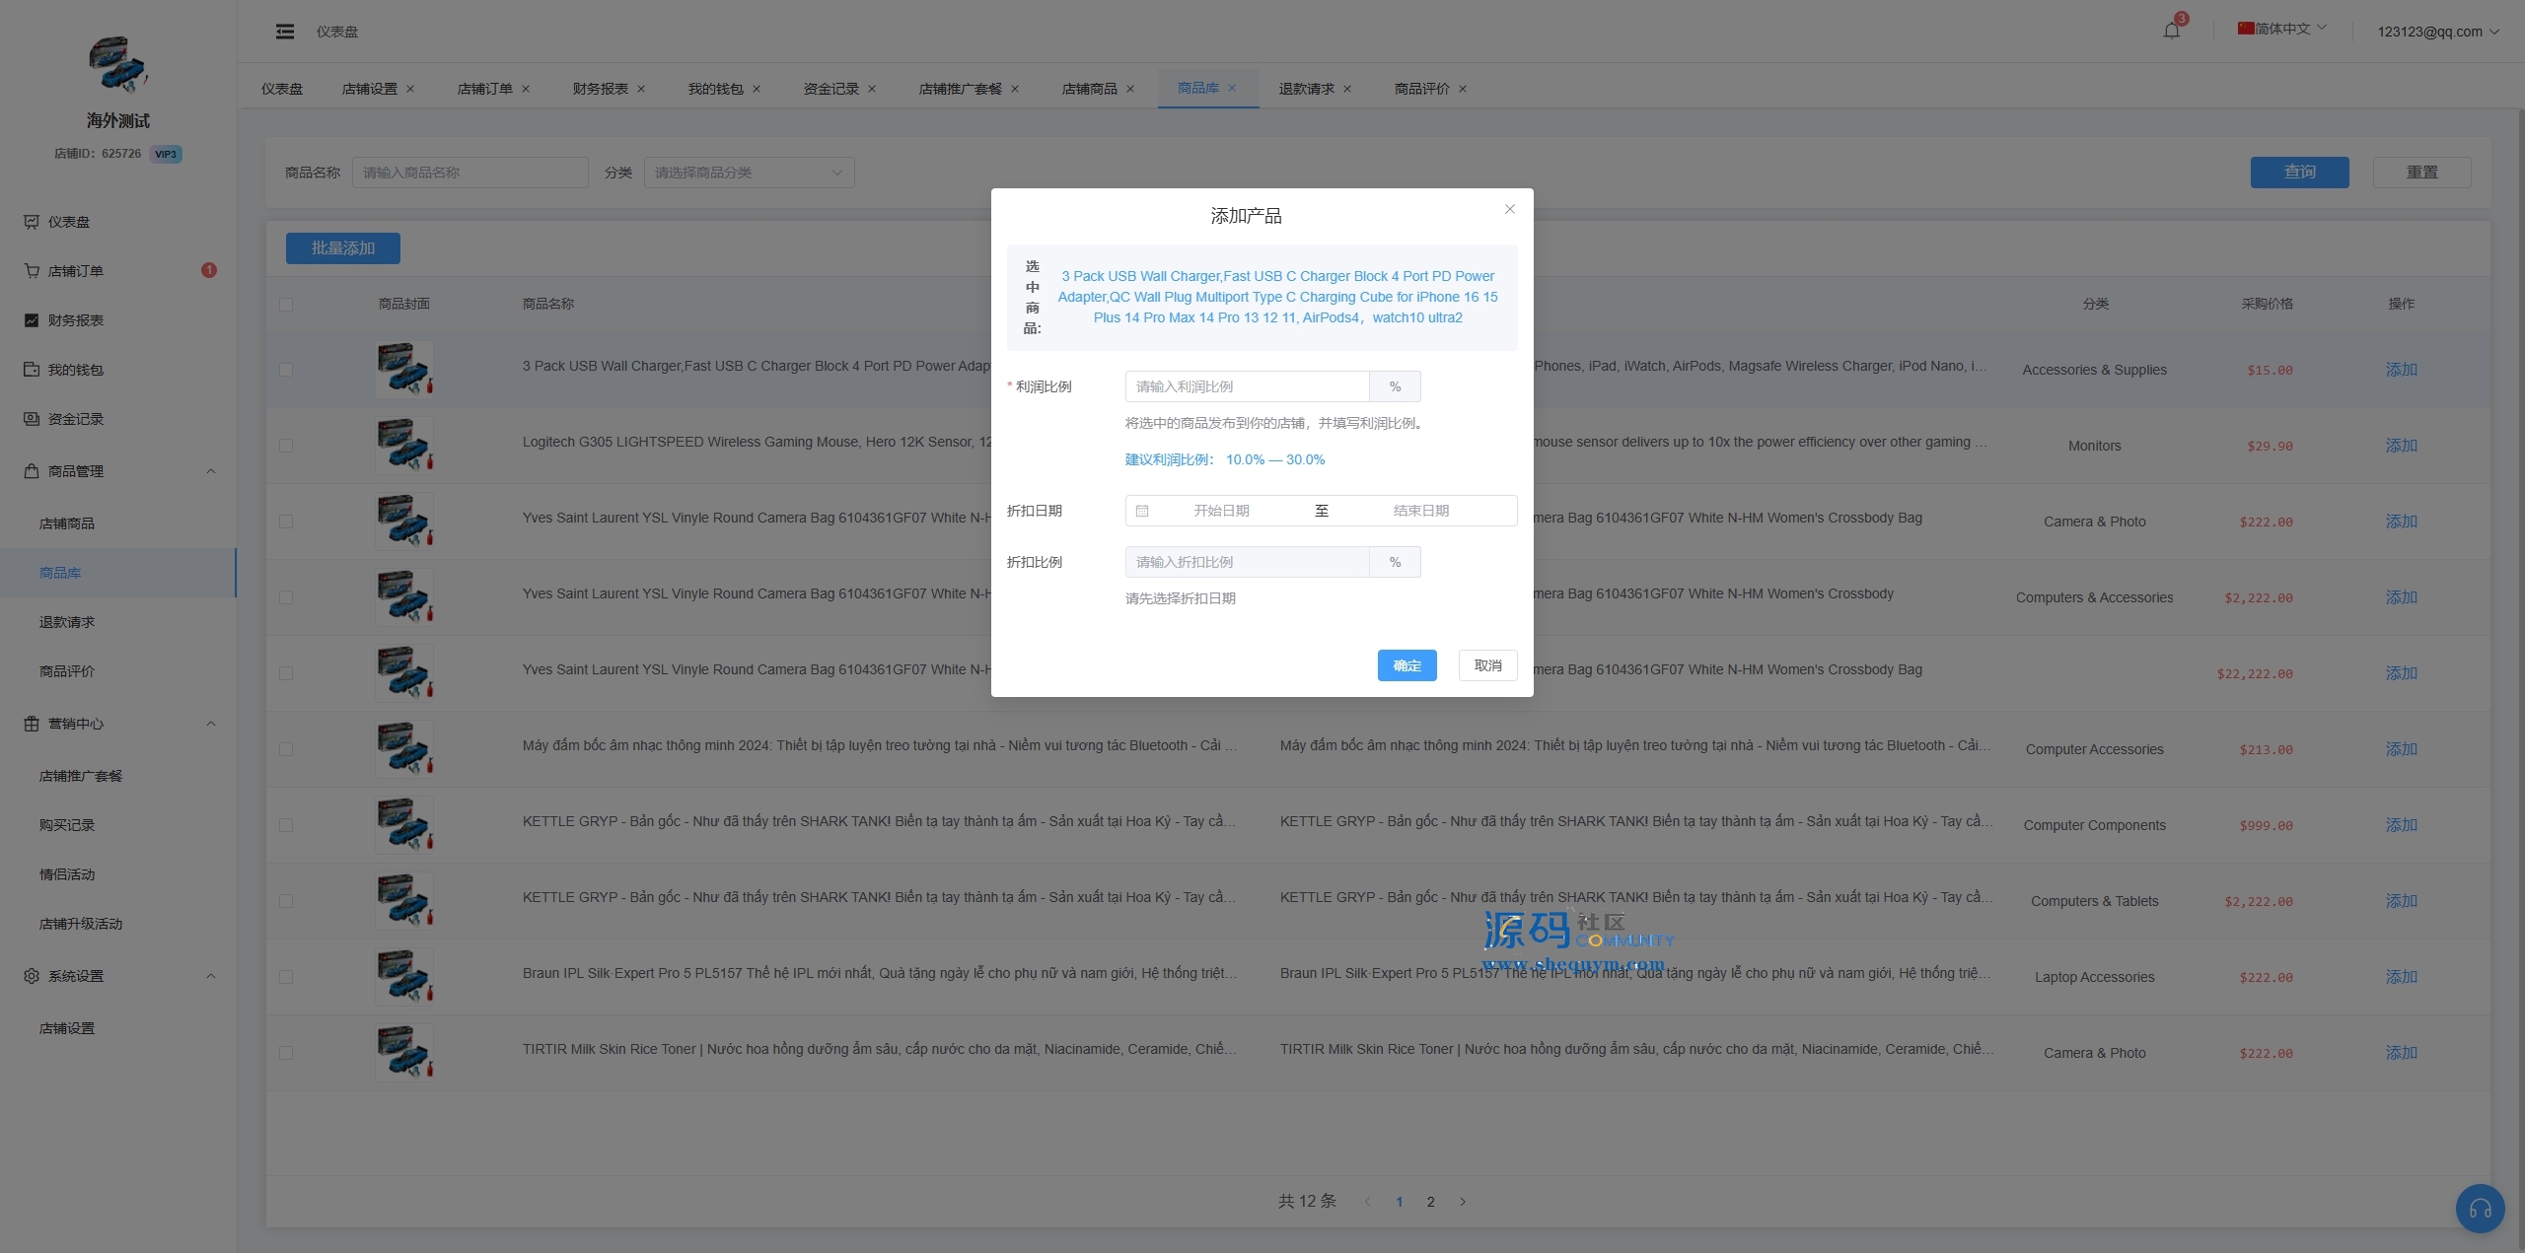
Task: Switch to the 退款请求 tab
Action: (x=1306, y=89)
